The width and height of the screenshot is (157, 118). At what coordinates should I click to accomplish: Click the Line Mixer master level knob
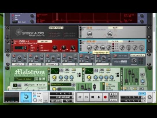click(x=134, y=61)
